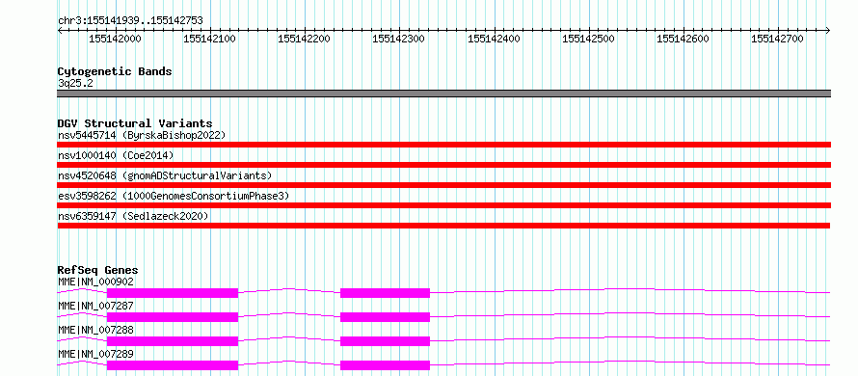The image size is (858, 376).
Task: Click the nsv6359147 (Sedlazeck2020) label
Action: [133, 216]
